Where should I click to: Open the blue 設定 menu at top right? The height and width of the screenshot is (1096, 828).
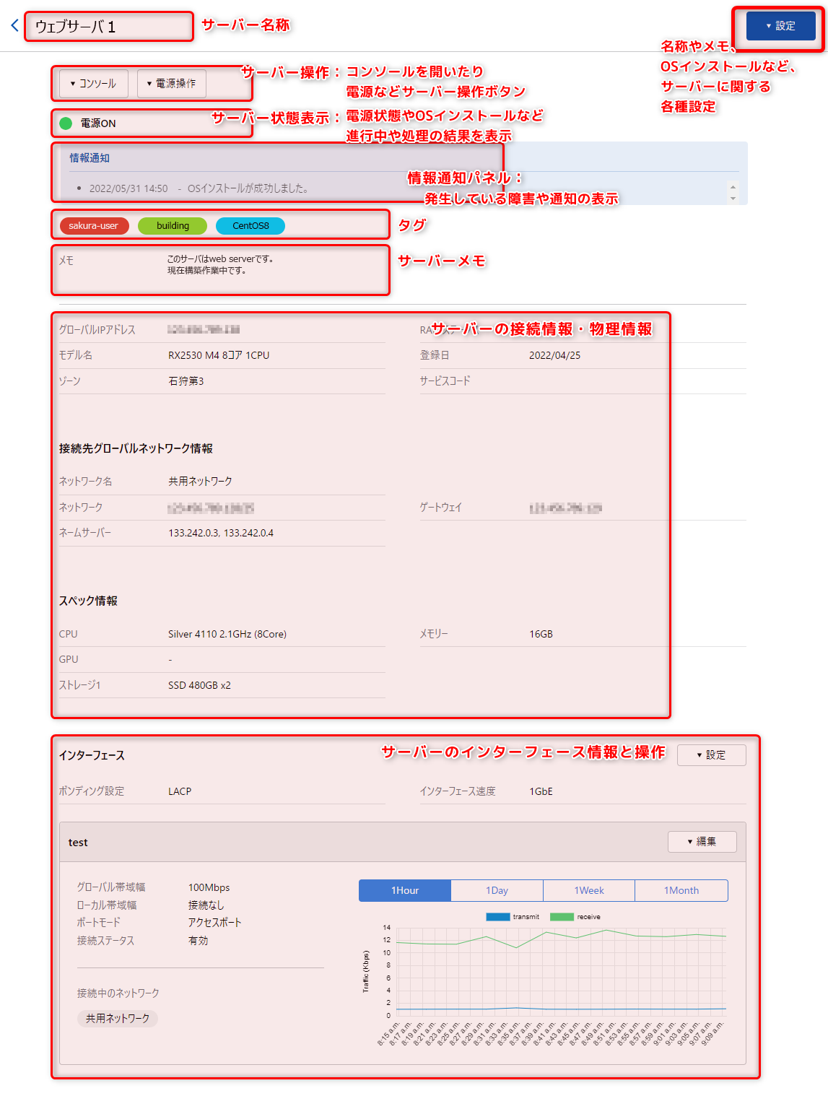tap(780, 26)
